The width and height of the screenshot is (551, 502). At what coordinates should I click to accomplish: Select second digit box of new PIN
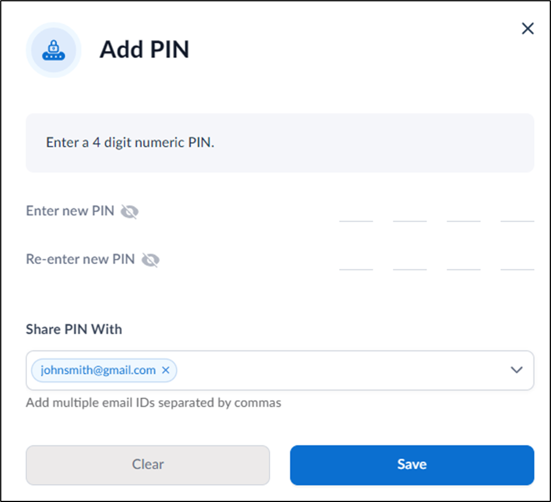pos(410,212)
